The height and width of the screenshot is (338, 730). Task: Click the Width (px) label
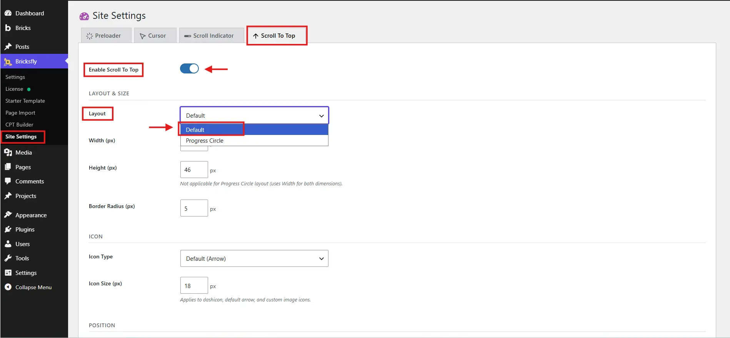tap(102, 140)
